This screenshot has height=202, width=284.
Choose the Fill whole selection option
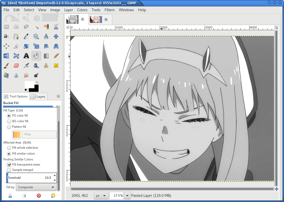click(x=9, y=148)
